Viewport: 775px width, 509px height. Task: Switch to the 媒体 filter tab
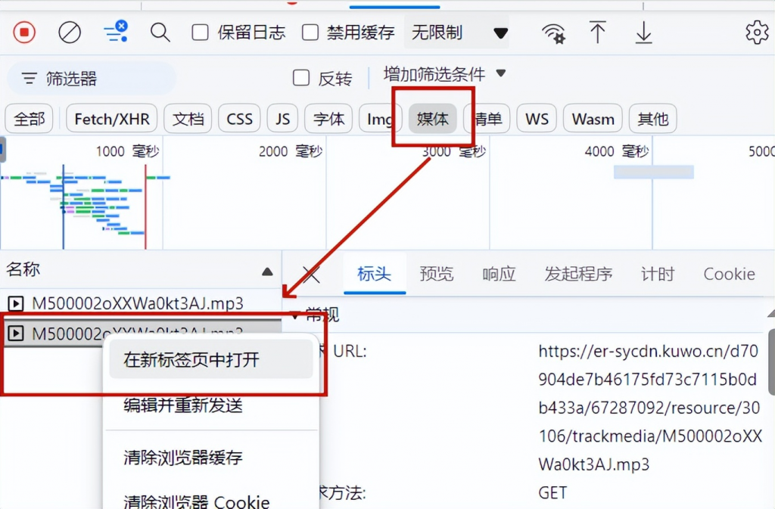pyautogui.click(x=431, y=119)
